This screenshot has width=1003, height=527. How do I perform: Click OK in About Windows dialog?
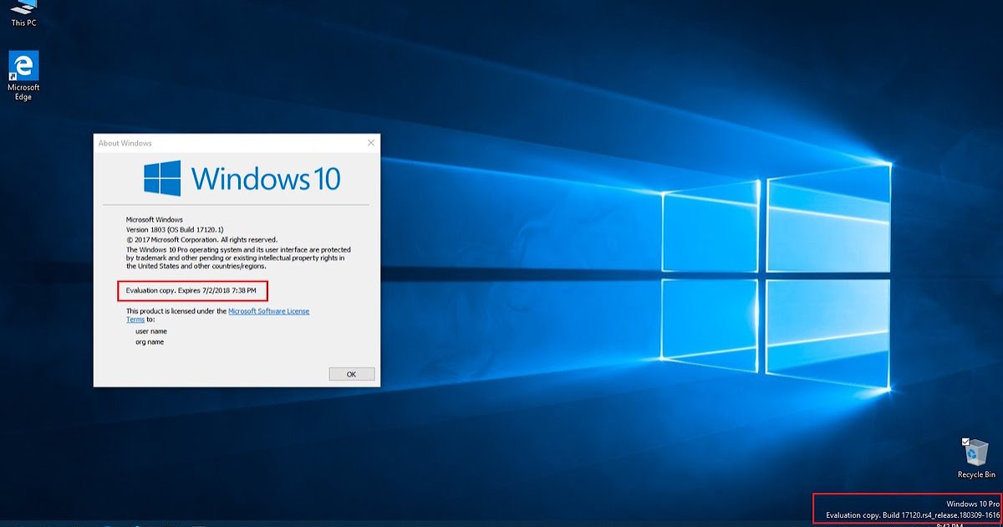pos(351,374)
